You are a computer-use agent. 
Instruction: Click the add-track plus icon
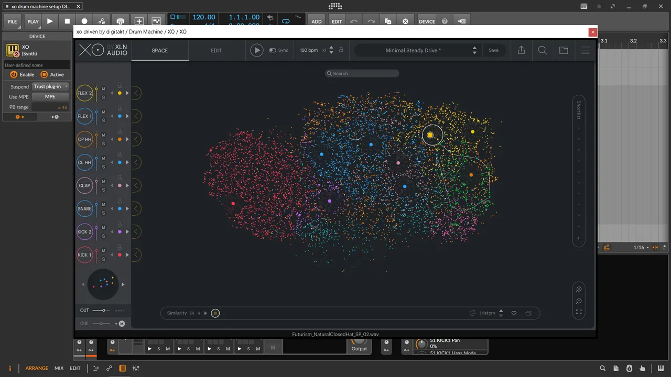(139, 21)
